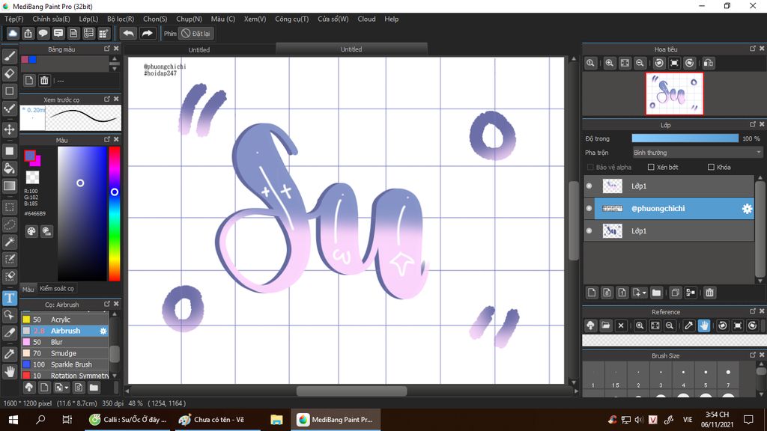This screenshot has height=431, width=767.
Task: Choose the Lasso selection tool
Action: (9, 224)
